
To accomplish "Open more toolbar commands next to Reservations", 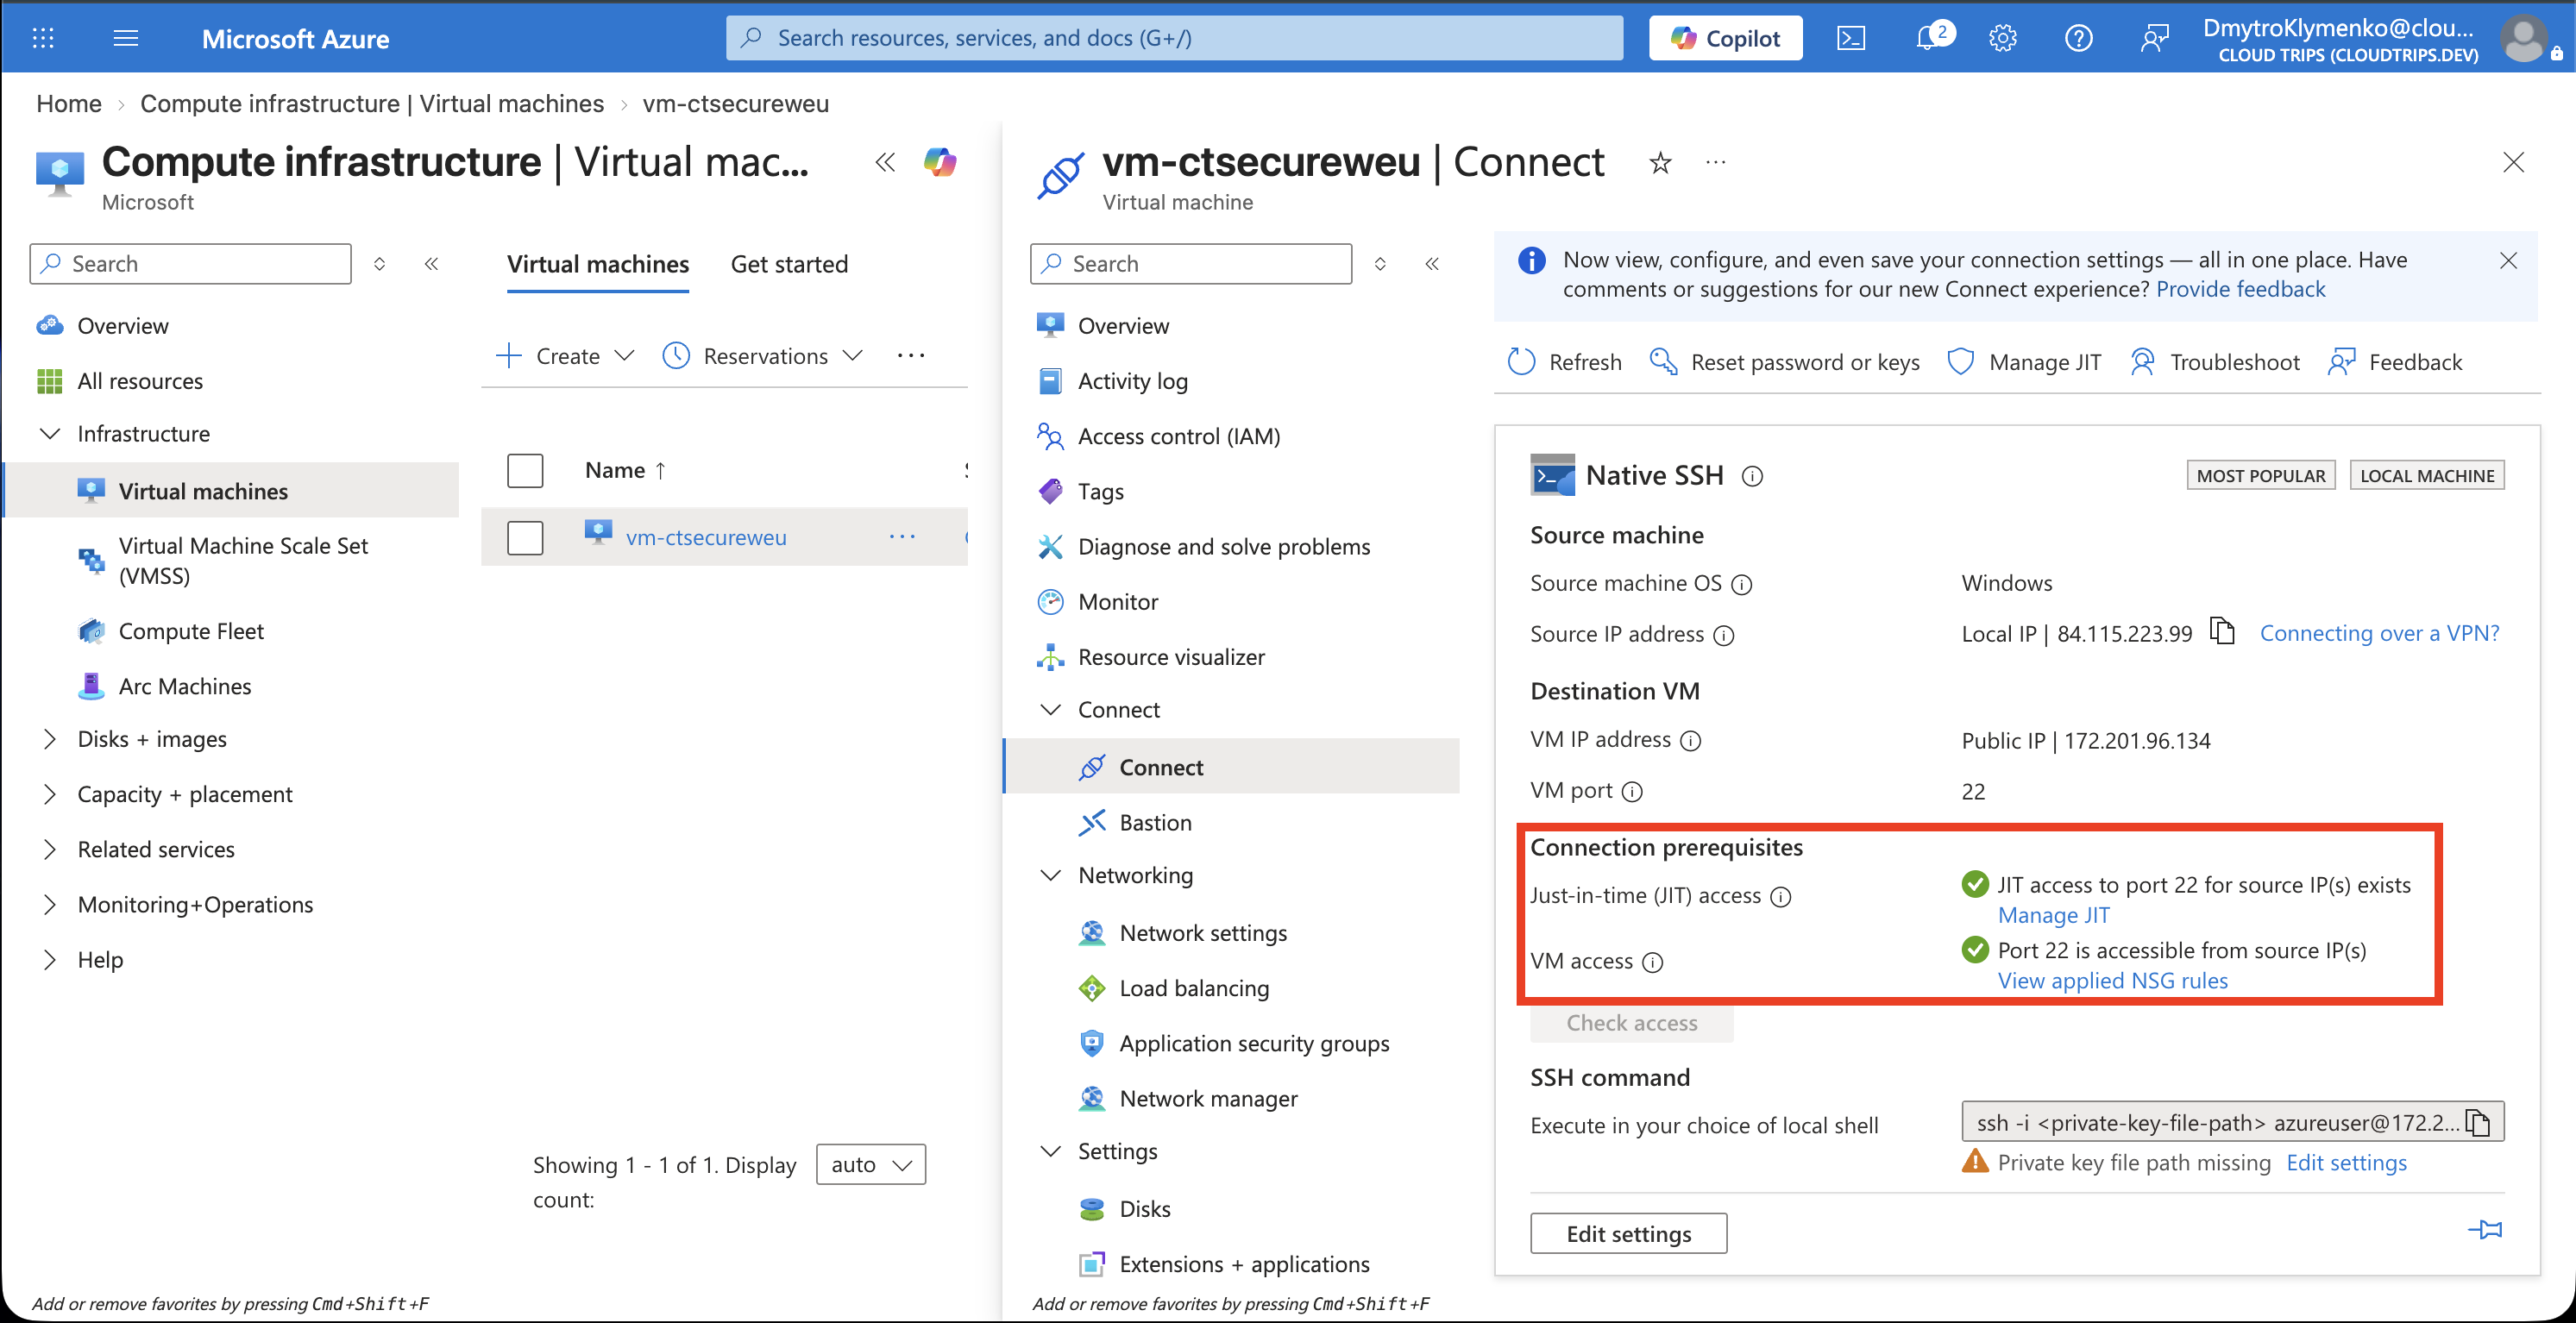I will tap(911, 356).
